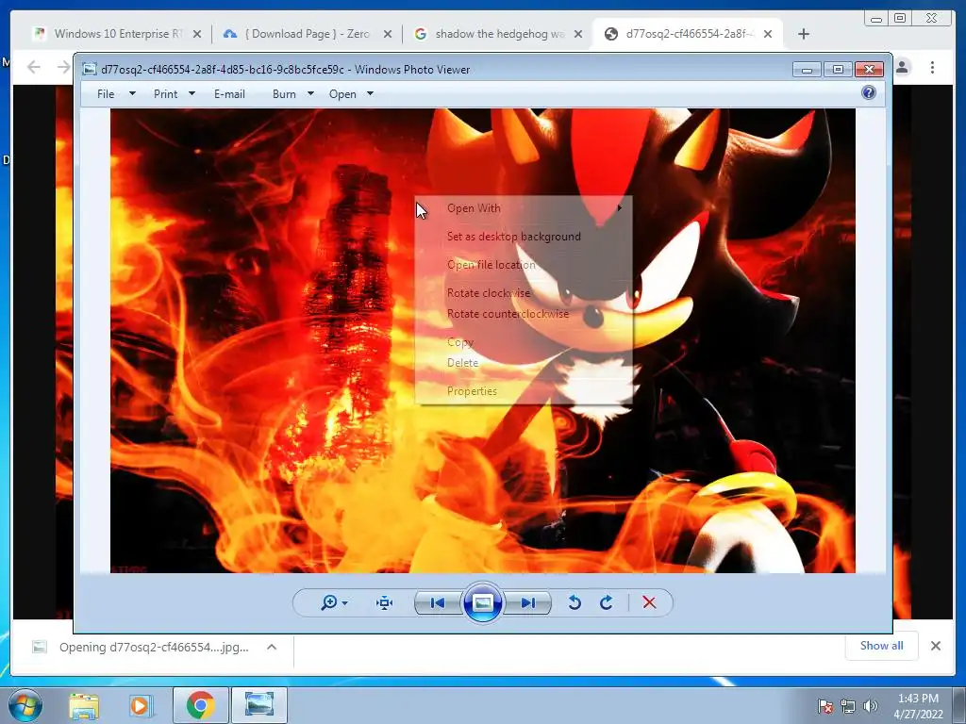966x724 pixels.
Task: Maximize the Photo Viewer window
Action: pos(838,70)
